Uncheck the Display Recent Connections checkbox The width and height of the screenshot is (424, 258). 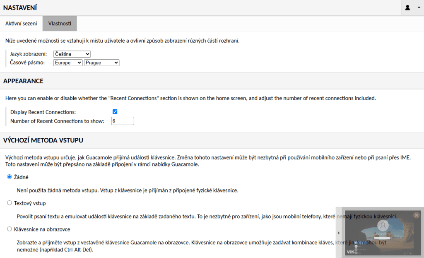point(115,112)
